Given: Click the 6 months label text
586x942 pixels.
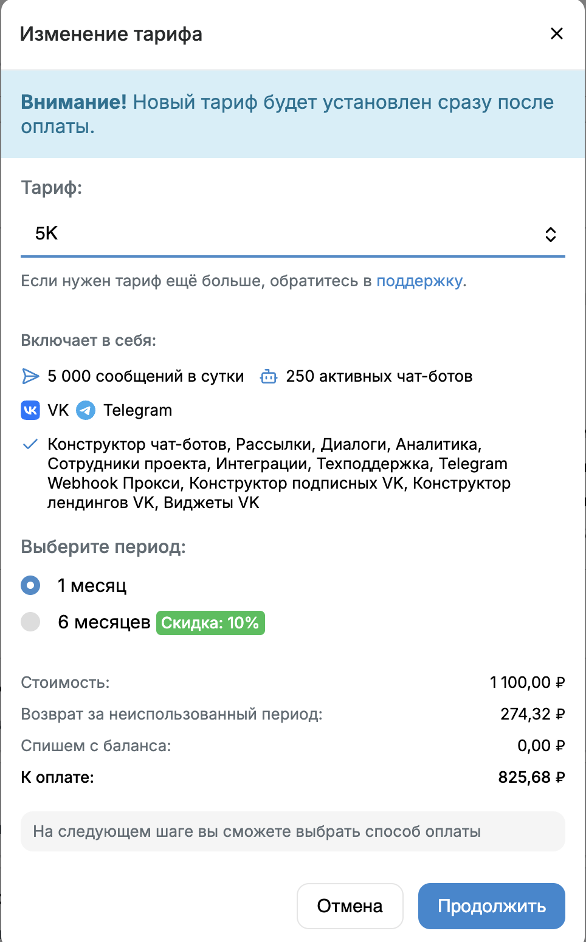Looking at the screenshot, I should [x=104, y=622].
